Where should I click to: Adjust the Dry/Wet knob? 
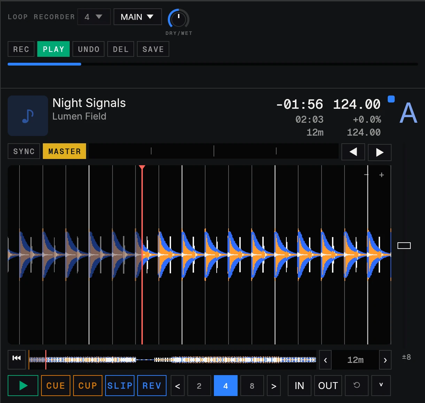178,19
